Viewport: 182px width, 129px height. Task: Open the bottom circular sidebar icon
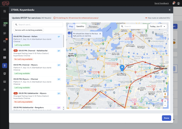[5, 90]
